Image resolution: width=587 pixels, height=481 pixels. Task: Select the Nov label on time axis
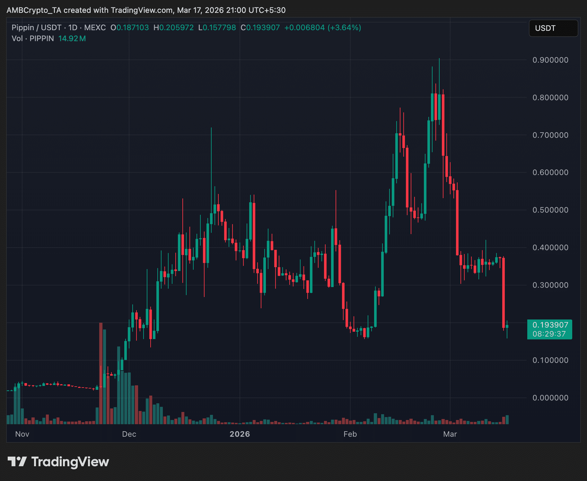coord(22,434)
